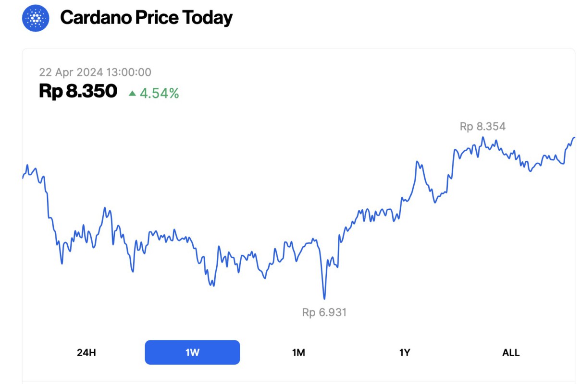Image resolution: width=581 pixels, height=384 pixels.
Task: Click the rightmost end of the price line
Action: tap(574, 138)
